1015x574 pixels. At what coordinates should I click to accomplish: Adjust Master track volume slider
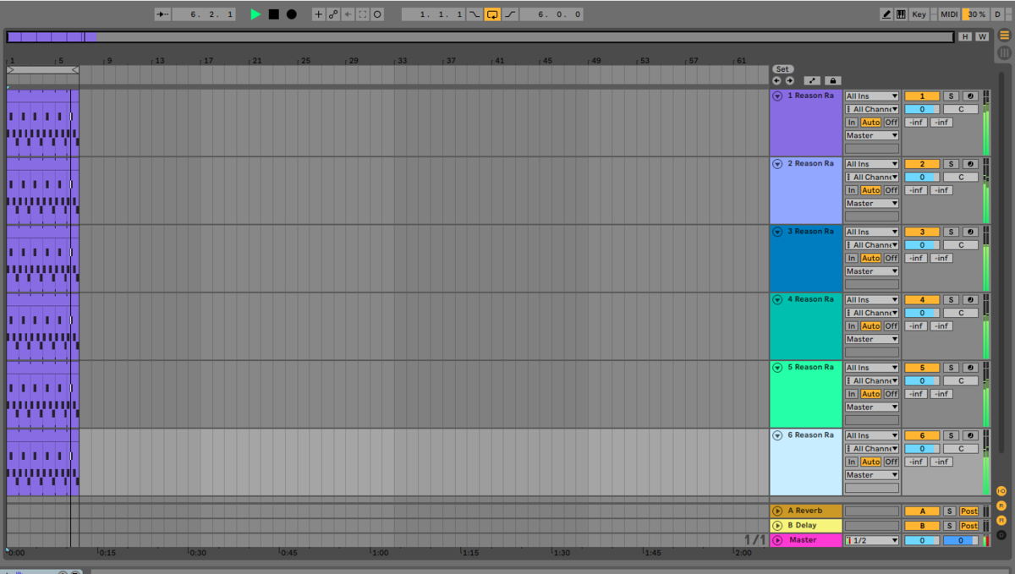(x=922, y=540)
